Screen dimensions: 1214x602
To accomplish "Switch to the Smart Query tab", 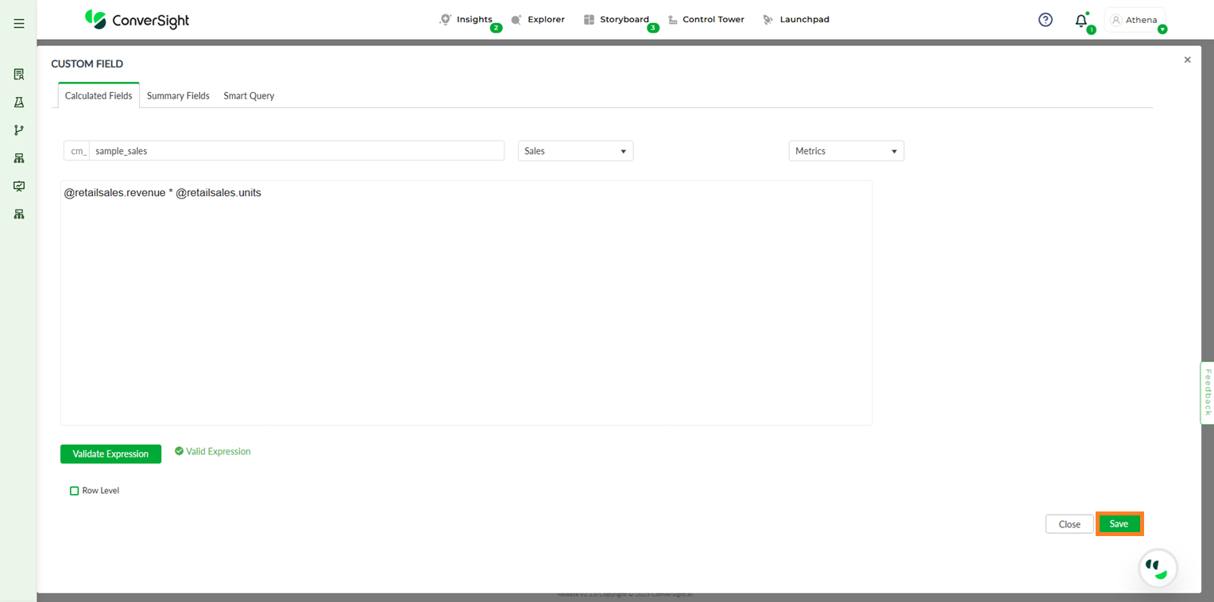I will click(x=249, y=95).
